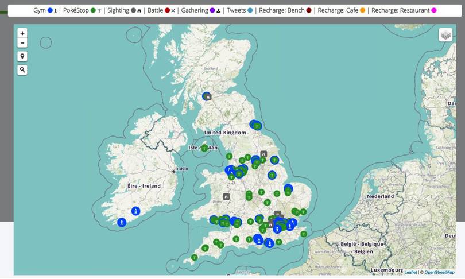Click the Dublin city label on map
Screen dimensions: 465x279
(x=181, y=169)
